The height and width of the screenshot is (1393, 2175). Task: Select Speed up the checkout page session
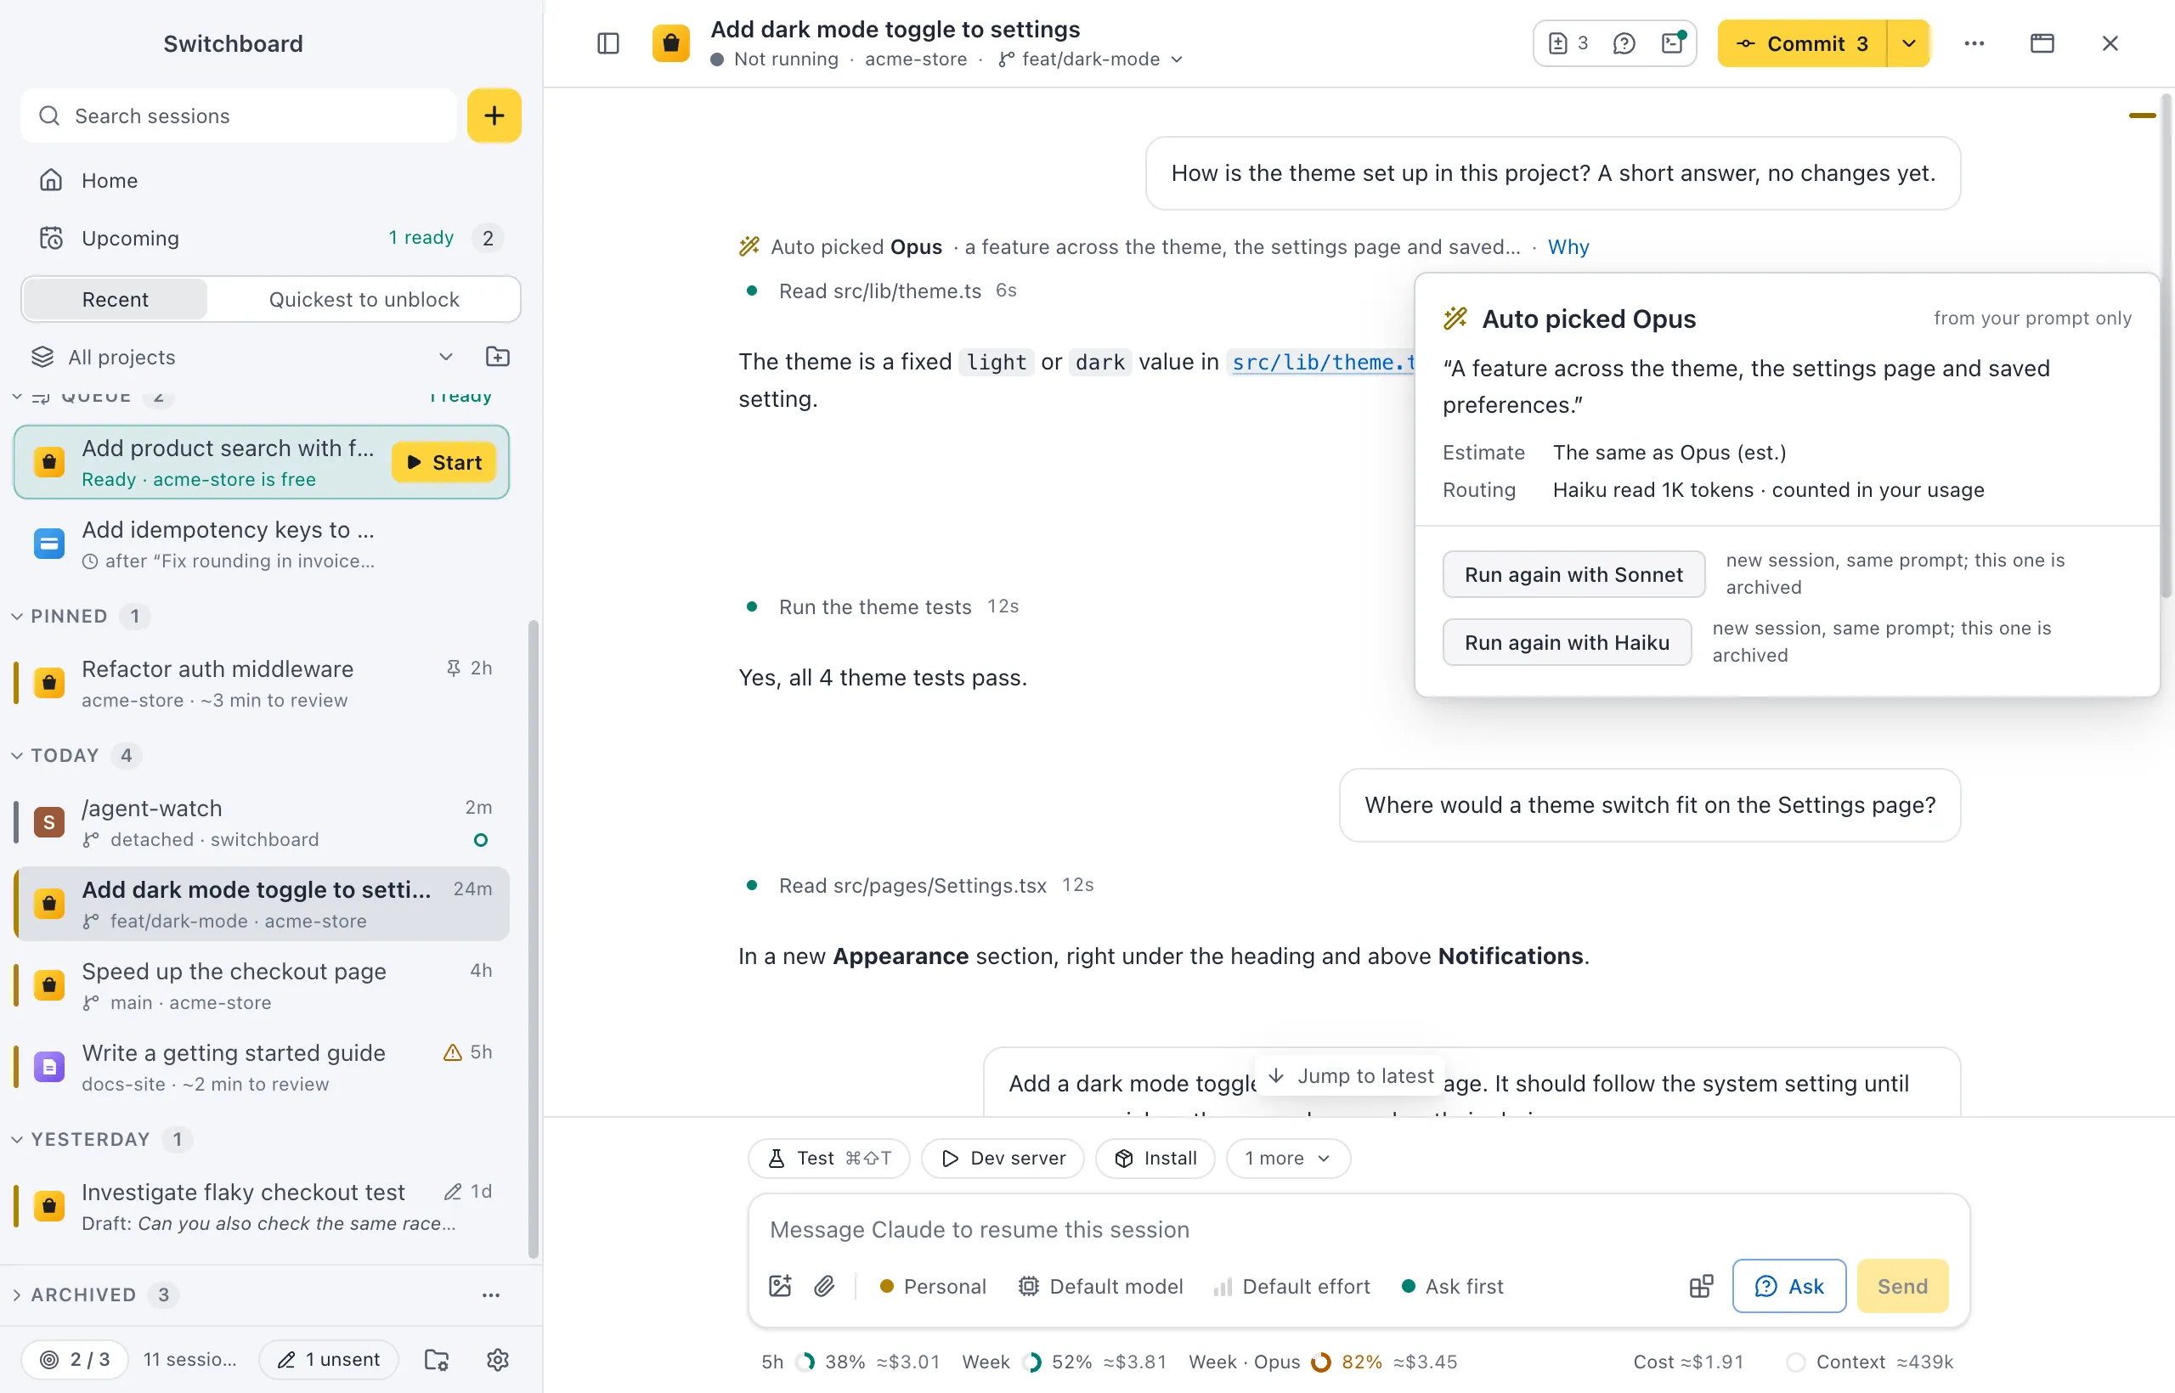[x=261, y=985]
